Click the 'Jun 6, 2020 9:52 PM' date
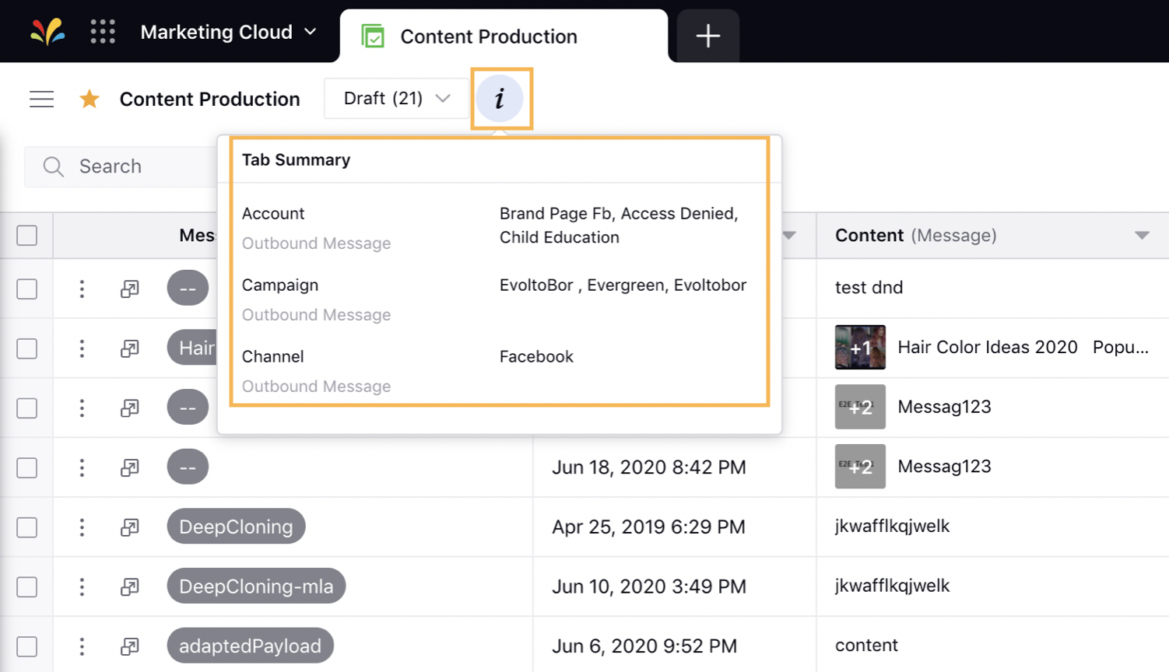Viewport: 1169px width, 672px height. point(644,646)
